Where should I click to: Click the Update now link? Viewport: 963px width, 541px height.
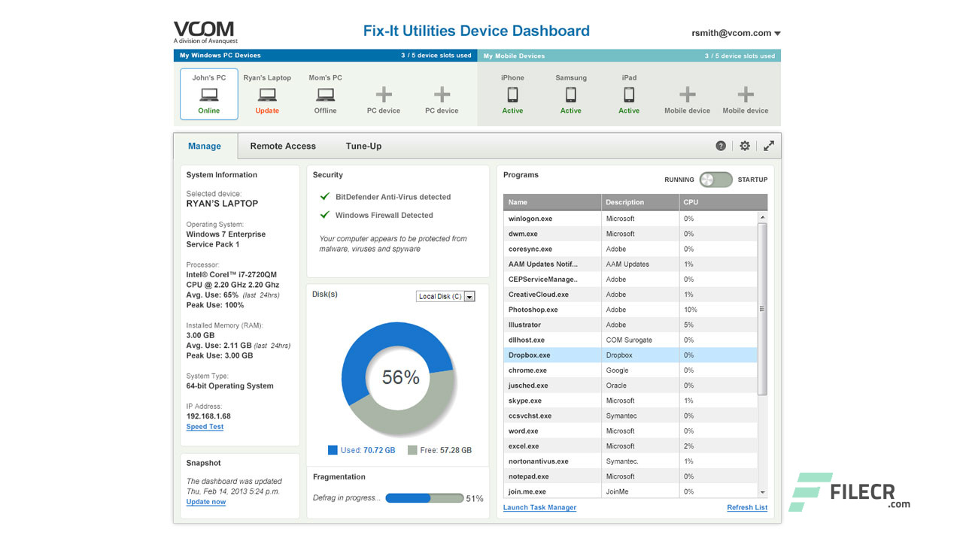[x=206, y=502]
